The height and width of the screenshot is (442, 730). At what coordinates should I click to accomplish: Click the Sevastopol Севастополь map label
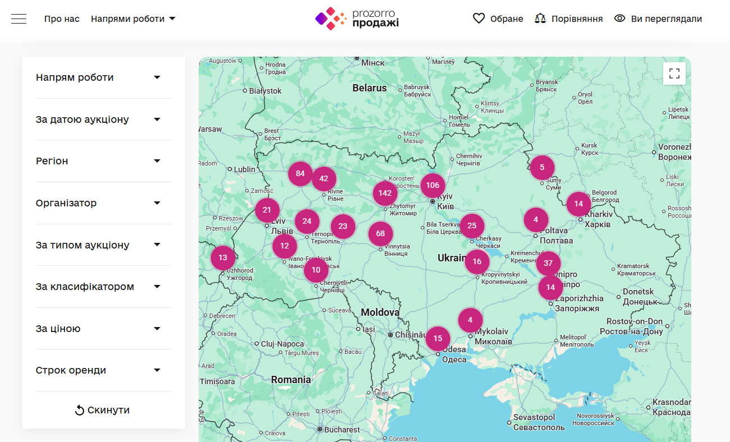(x=539, y=422)
